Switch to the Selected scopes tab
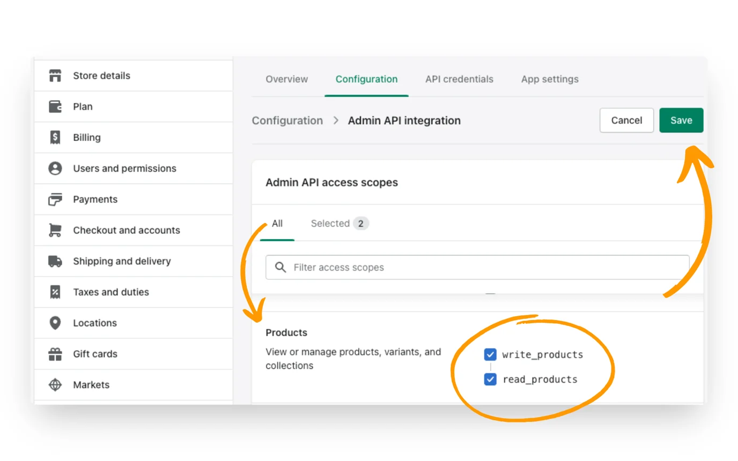The image size is (738, 461). point(330,223)
